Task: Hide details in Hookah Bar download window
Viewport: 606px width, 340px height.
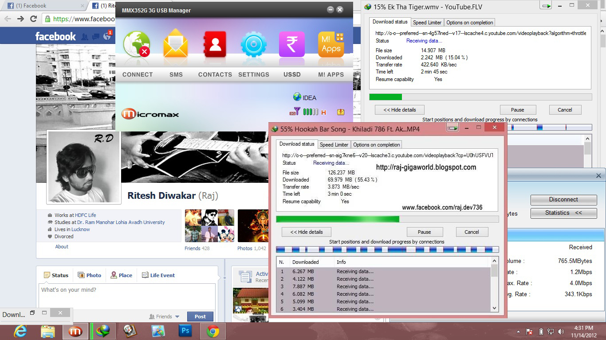Action: [x=307, y=232]
